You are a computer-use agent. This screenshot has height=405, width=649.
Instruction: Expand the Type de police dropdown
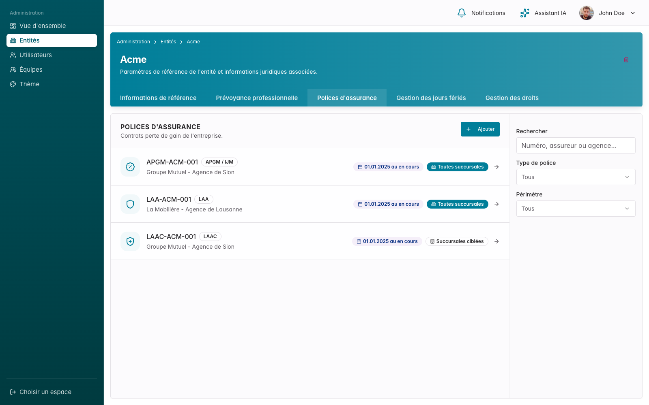576,177
